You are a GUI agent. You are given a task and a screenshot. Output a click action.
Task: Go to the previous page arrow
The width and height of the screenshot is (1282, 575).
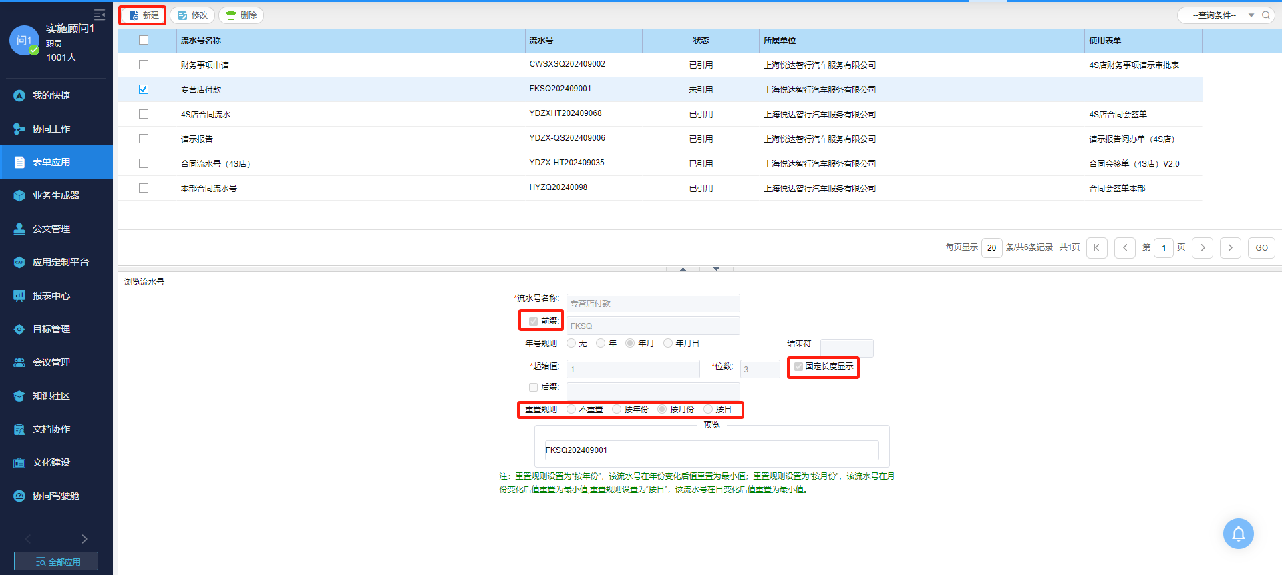point(1125,248)
